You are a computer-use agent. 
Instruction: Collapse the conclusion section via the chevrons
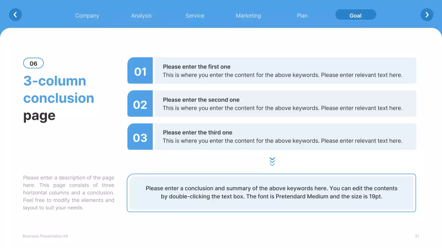[272, 161]
